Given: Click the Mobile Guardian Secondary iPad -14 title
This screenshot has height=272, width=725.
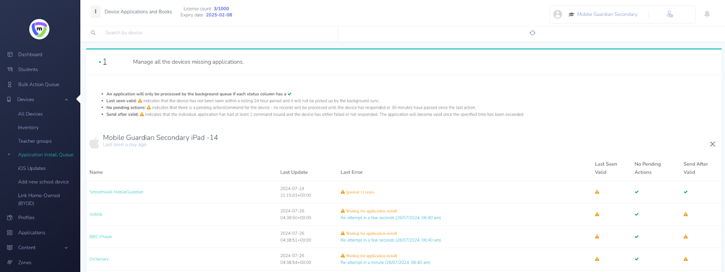Looking at the screenshot, I should tap(160, 137).
